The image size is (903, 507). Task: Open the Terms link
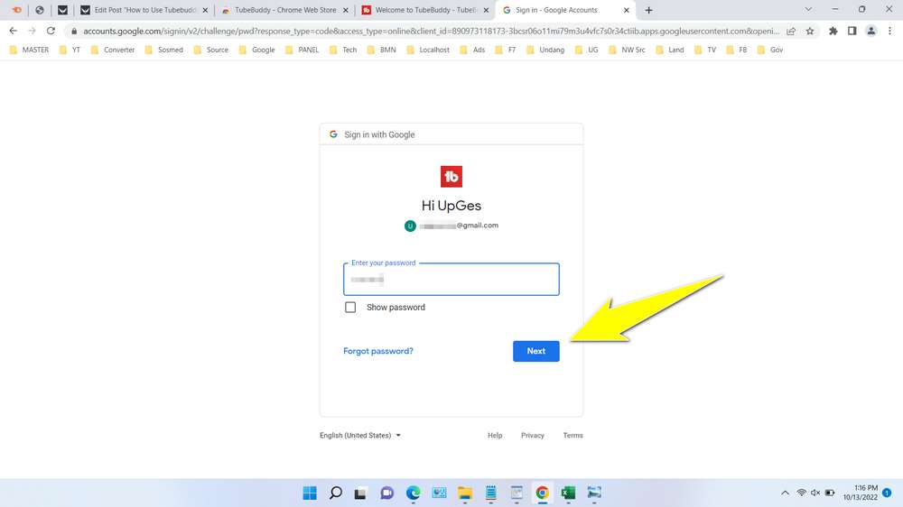click(573, 436)
